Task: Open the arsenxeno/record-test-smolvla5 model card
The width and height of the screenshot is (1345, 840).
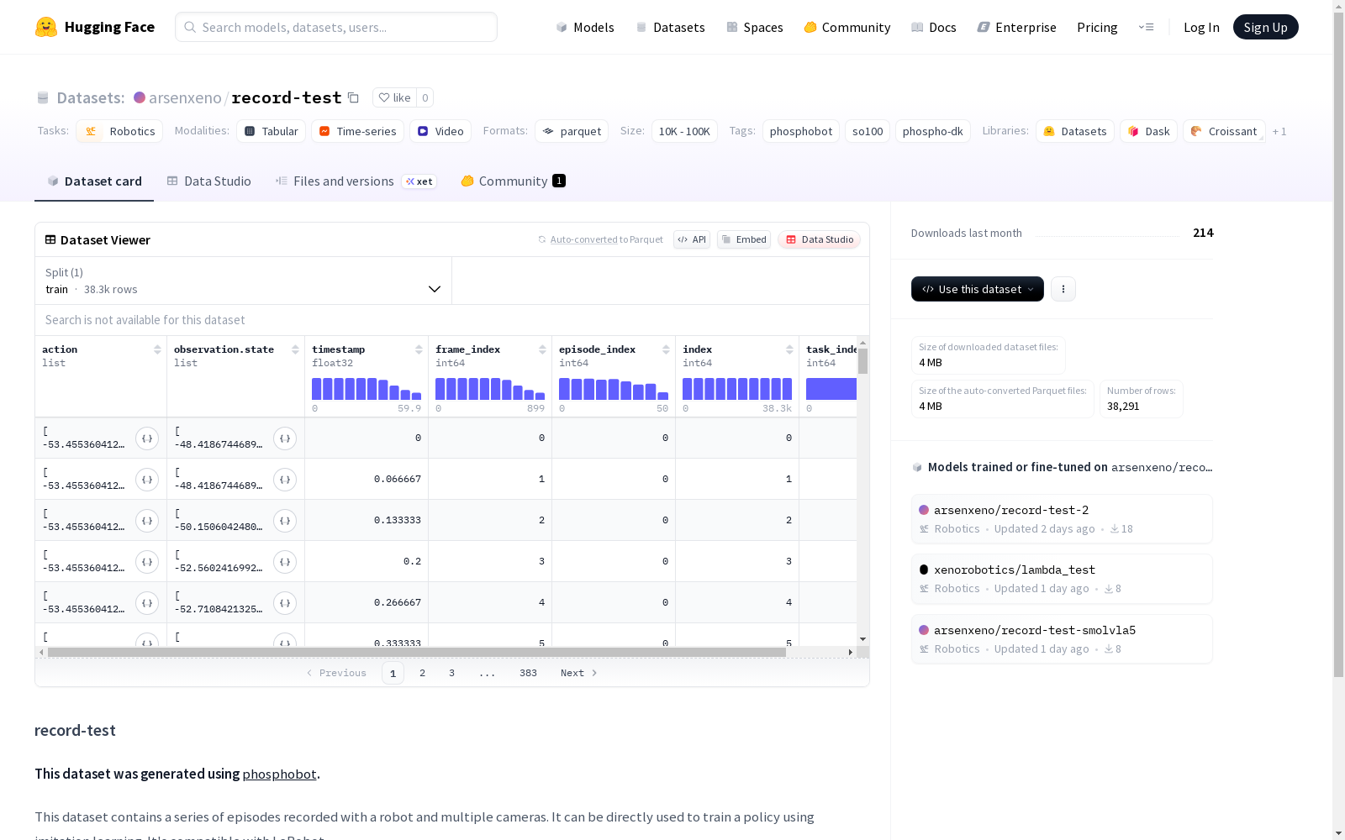Action: click(x=1062, y=639)
